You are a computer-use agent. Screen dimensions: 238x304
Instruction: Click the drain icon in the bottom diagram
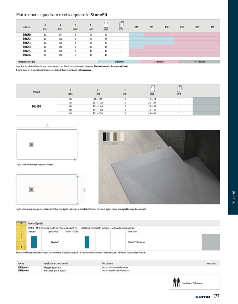[32, 189]
